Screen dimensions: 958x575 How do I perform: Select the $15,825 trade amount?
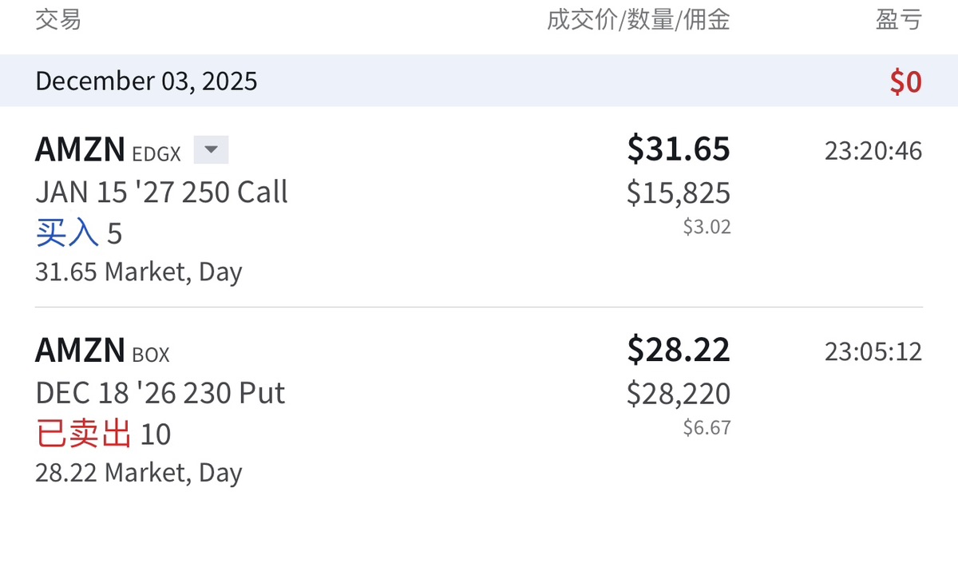679,192
